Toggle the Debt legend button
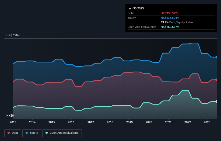221x141 pixels. 12,133
